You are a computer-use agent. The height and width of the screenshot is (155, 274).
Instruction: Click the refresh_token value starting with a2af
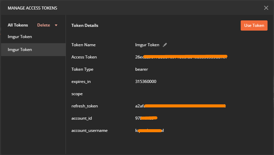click(180, 106)
